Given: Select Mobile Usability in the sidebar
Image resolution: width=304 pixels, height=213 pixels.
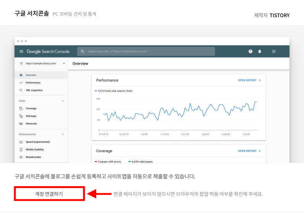Looking at the screenshot, I should 41,149.
